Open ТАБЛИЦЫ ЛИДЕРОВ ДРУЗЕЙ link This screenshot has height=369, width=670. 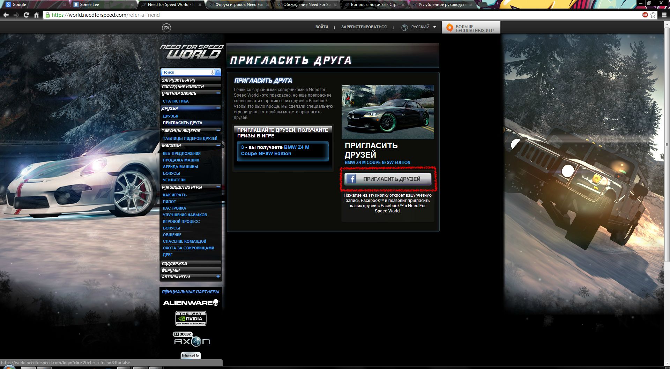click(x=190, y=138)
